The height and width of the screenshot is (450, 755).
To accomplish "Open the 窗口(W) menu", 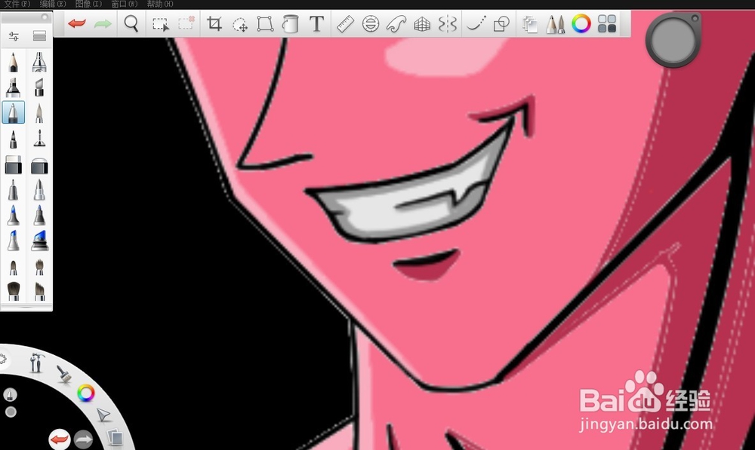I will (x=125, y=4).
